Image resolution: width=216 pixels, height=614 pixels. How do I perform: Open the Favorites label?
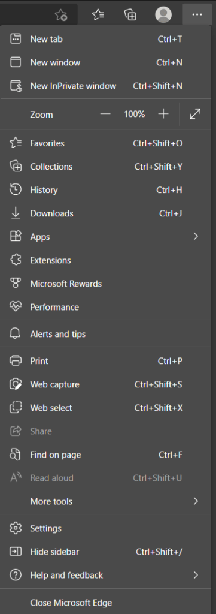coord(47,143)
